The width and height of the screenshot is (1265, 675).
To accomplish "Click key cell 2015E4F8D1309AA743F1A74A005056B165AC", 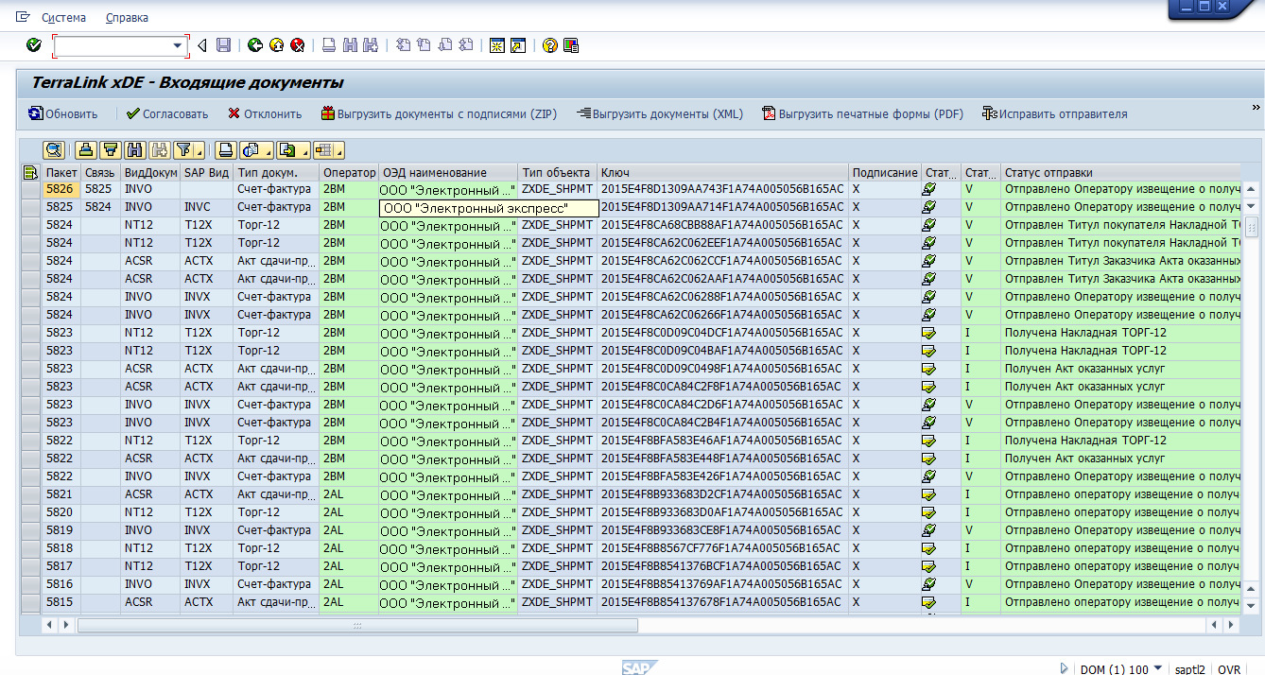I will click(x=722, y=189).
